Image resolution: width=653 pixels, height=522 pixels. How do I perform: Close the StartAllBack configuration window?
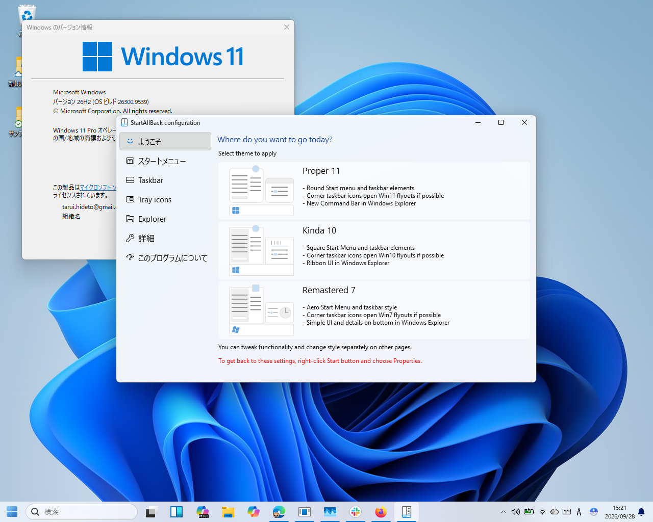tap(524, 122)
